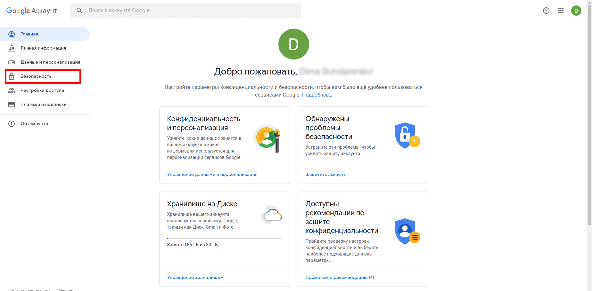The width and height of the screenshot is (592, 291).
Task: Click the large profile picture avatar
Action: [293, 44]
